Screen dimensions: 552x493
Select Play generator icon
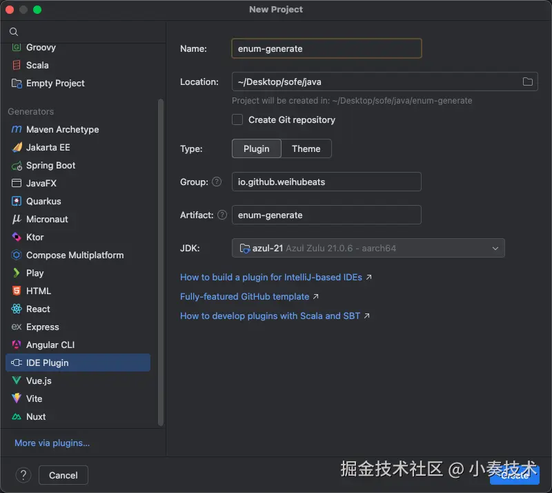click(16, 273)
